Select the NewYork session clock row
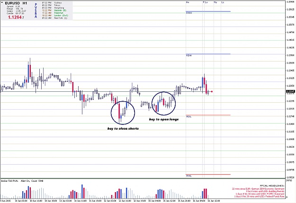 click(x=54, y=18)
